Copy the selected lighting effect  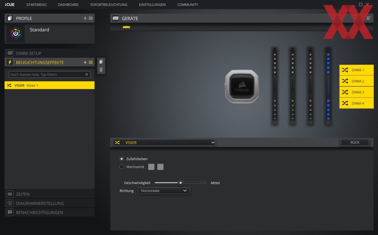[101, 62]
